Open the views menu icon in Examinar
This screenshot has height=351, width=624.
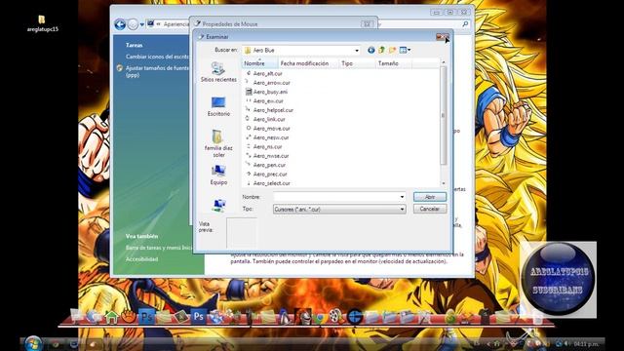click(x=405, y=50)
